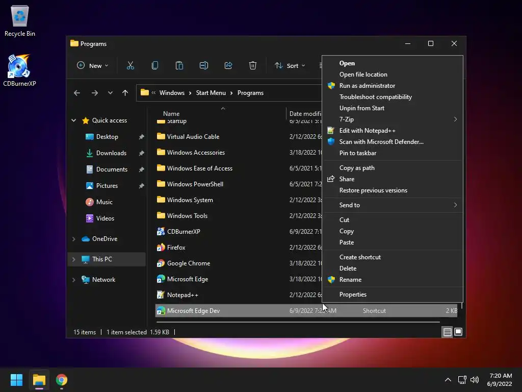Choose Create shortcut
Screen dimensions: 522x392
[x=393, y=257]
